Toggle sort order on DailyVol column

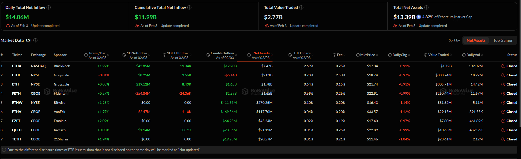482,55
